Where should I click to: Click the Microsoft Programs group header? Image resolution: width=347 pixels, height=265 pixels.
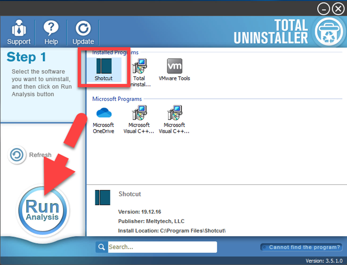(117, 99)
